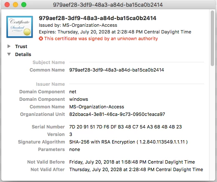Click the vertical scrollbar thumb
The height and width of the screenshot is (182, 217).
pos(212,38)
